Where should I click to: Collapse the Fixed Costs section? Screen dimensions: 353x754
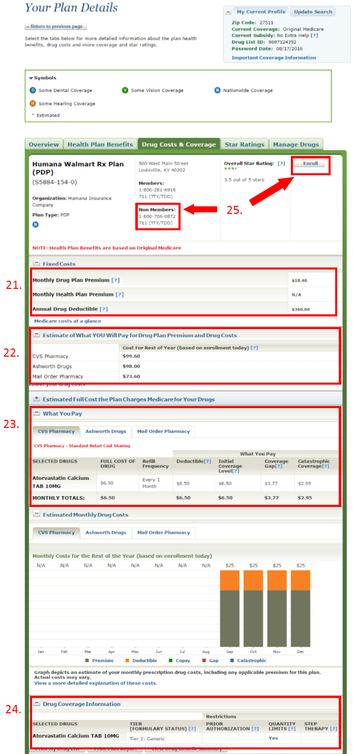tap(36, 263)
